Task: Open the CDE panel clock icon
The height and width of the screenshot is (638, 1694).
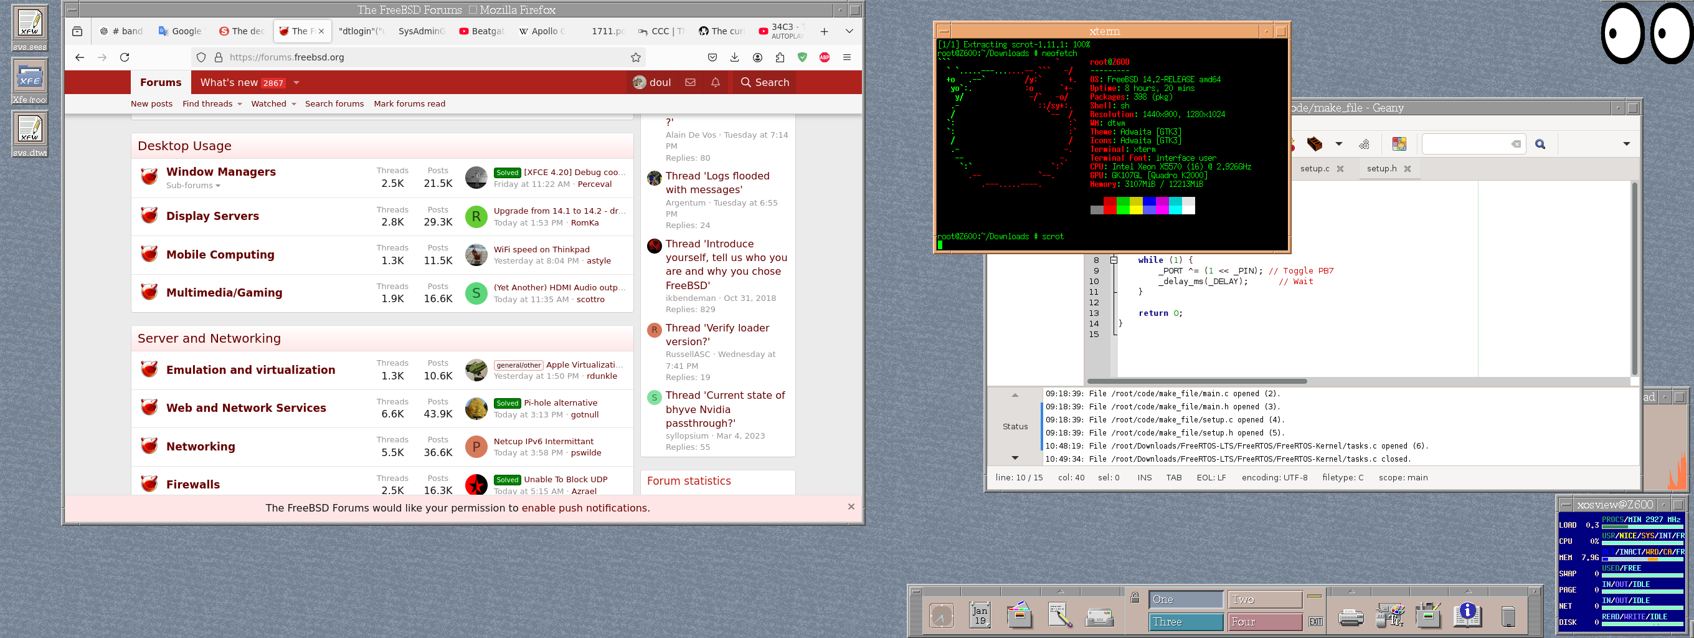Action: (942, 616)
